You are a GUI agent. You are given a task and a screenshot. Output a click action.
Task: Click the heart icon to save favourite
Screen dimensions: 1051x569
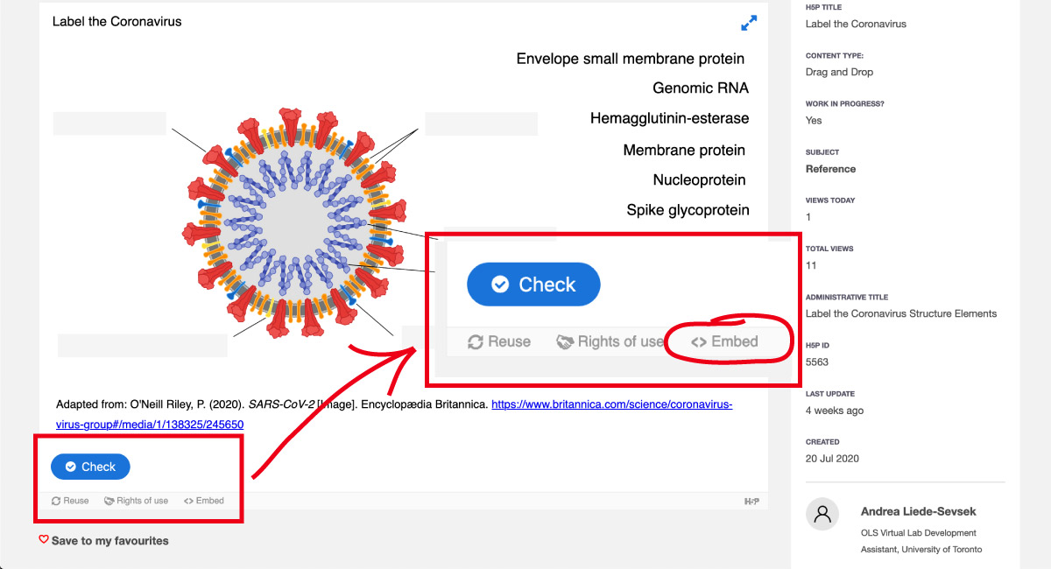point(44,540)
